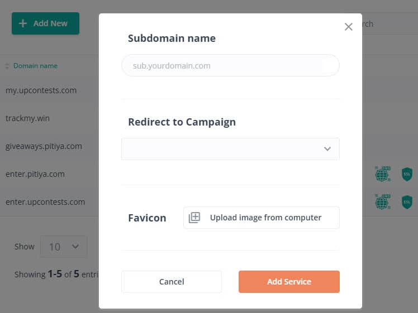Select the trackmy.win domain entry
This screenshot has height=313, width=418.
pos(27,118)
